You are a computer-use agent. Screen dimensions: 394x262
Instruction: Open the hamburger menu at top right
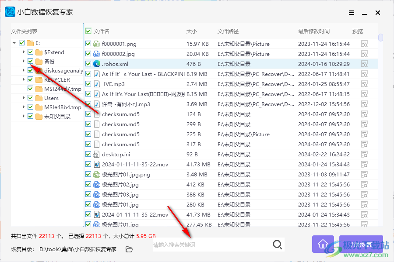[351, 13]
